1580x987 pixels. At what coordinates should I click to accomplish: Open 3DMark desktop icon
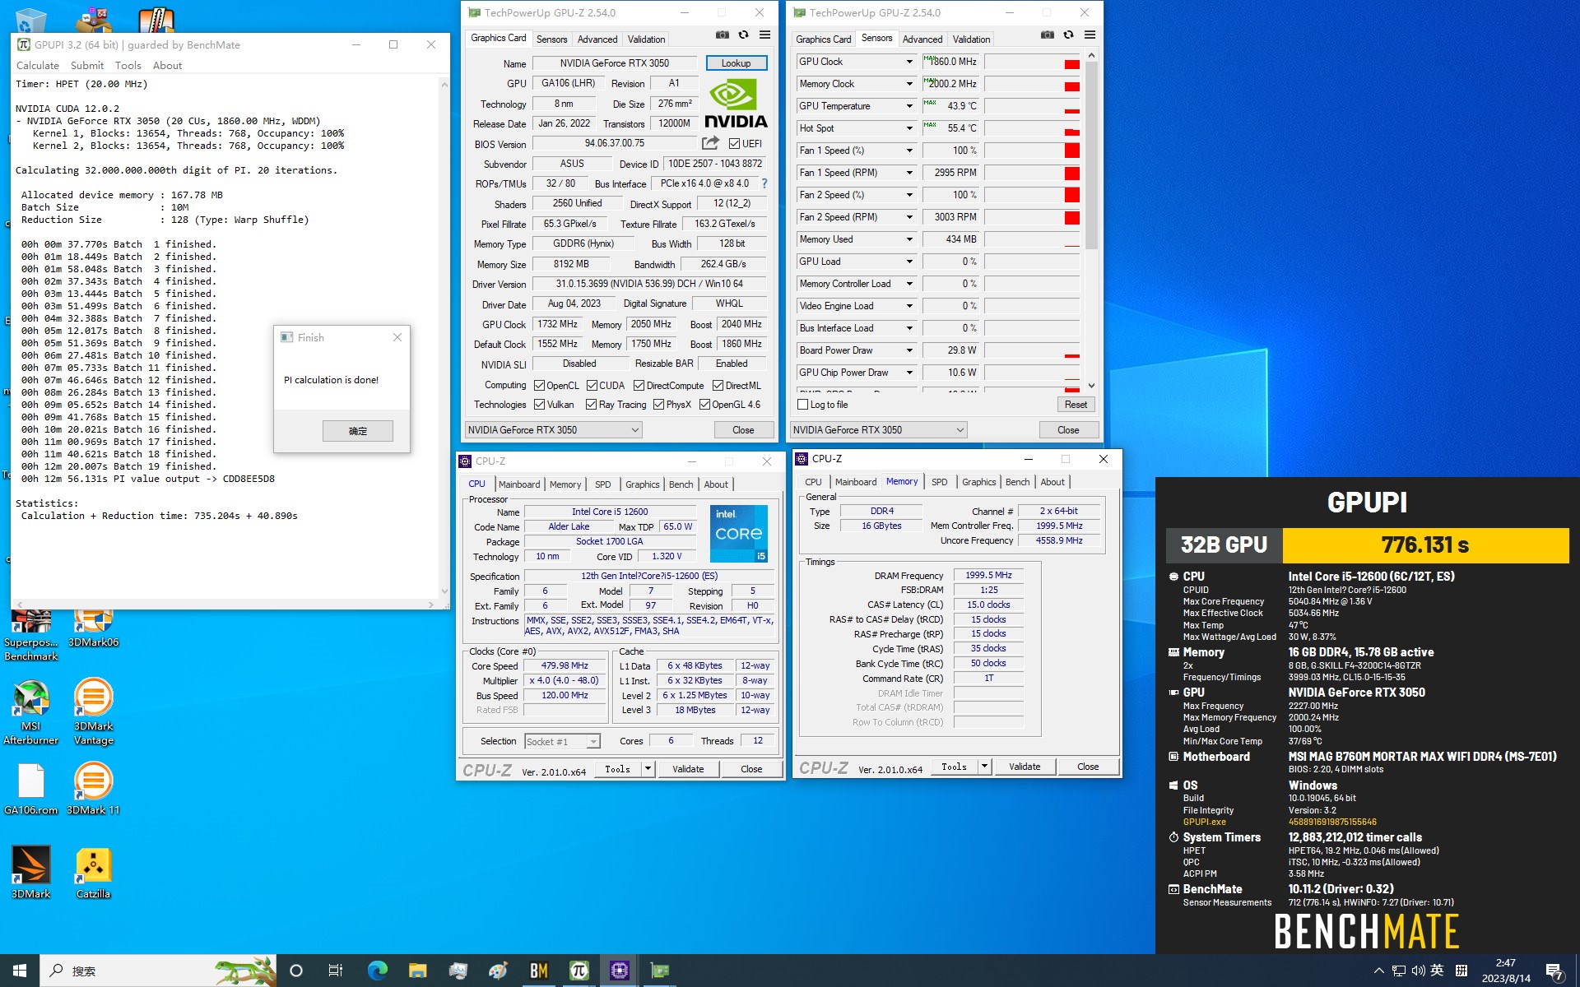30,872
